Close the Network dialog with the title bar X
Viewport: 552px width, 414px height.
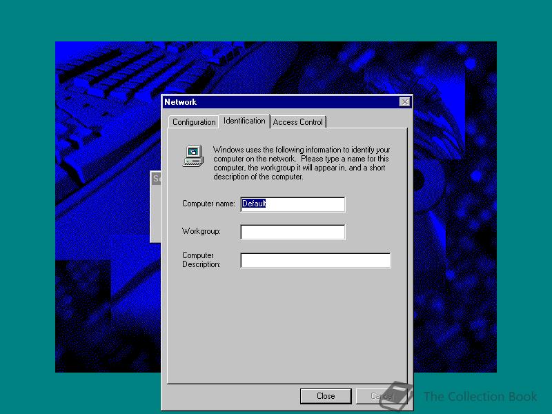pyautogui.click(x=404, y=102)
